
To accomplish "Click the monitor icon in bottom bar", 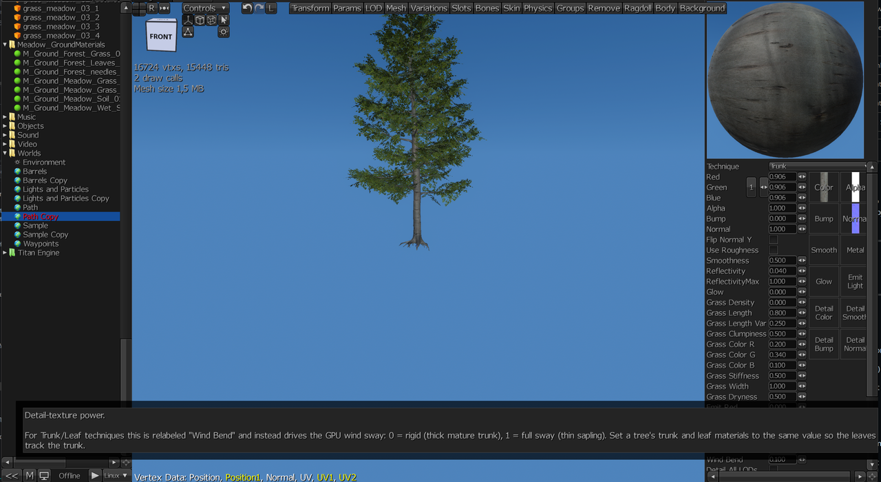I will click(44, 475).
